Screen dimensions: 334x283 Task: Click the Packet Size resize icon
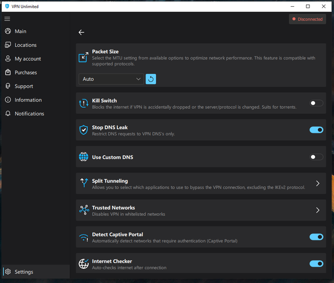coord(83,57)
